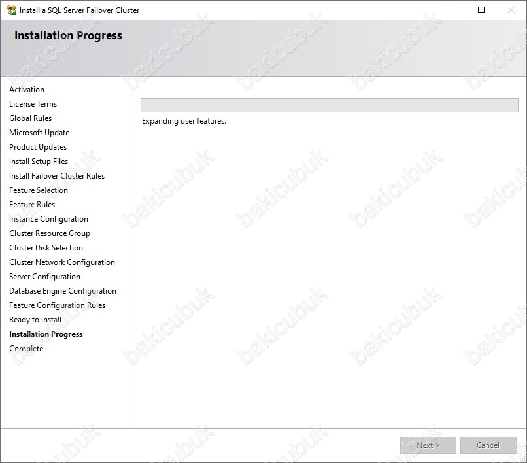Select Database Engine Configuration step
This screenshot has height=463, width=527.
click(x=63, y=291)
